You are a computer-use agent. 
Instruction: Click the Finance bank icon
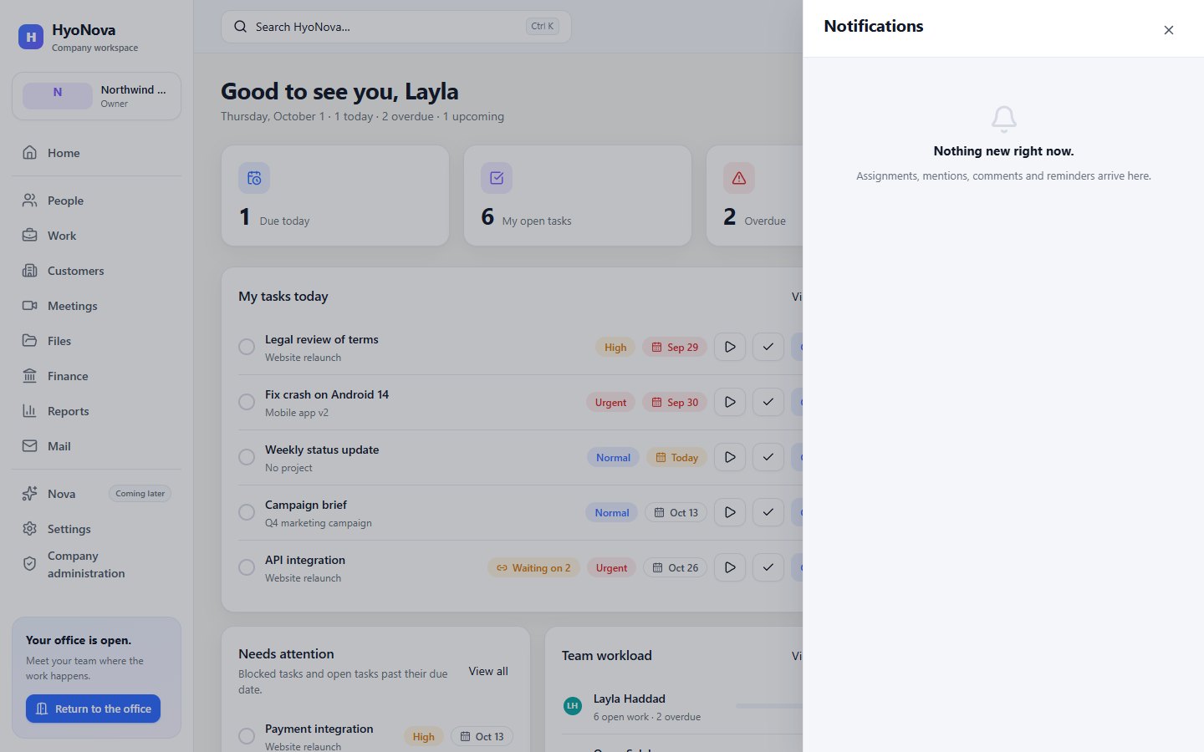(x=30, y=376)
